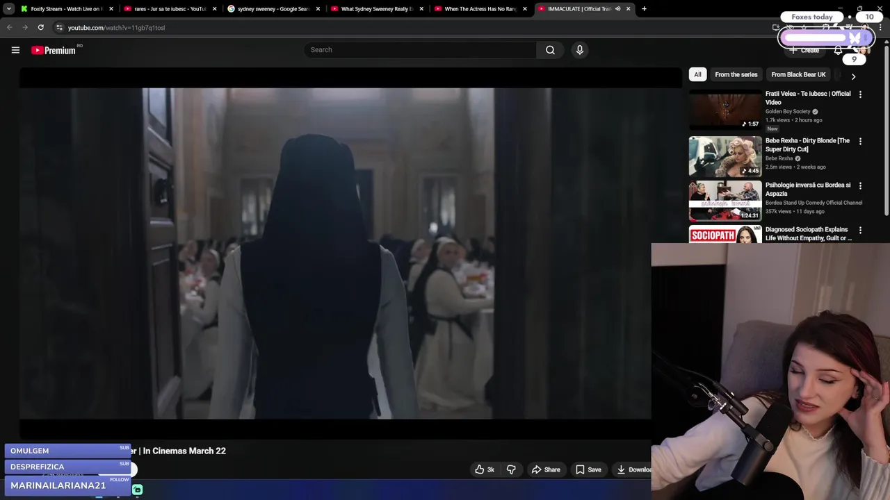Reload the current page
This screenshot has height=500, width=890.
click(40, 27)
